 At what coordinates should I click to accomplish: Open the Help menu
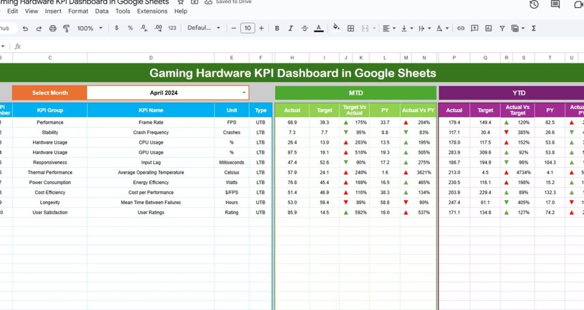point(181,11)
